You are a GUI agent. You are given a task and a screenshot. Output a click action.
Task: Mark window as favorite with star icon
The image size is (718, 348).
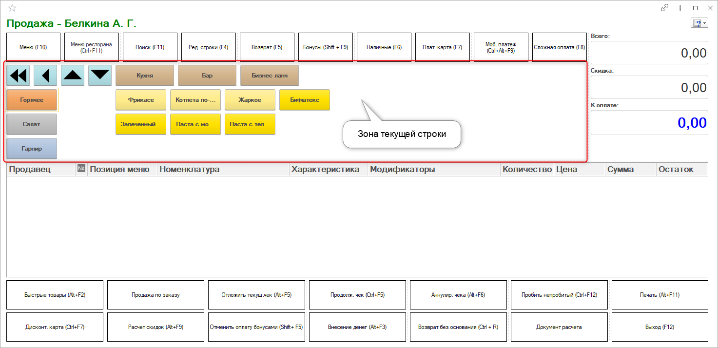[x=12, y=8]
